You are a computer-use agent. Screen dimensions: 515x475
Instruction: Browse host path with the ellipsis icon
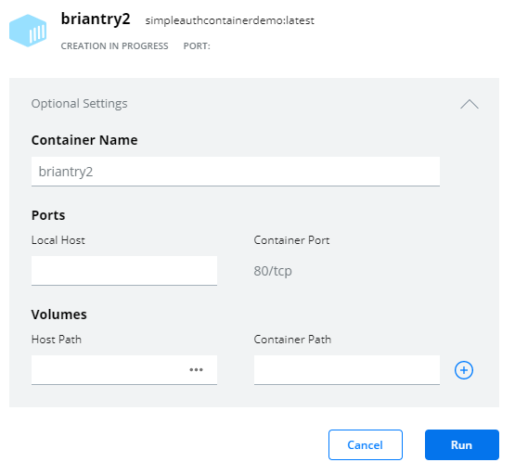[x=196, y=370]
